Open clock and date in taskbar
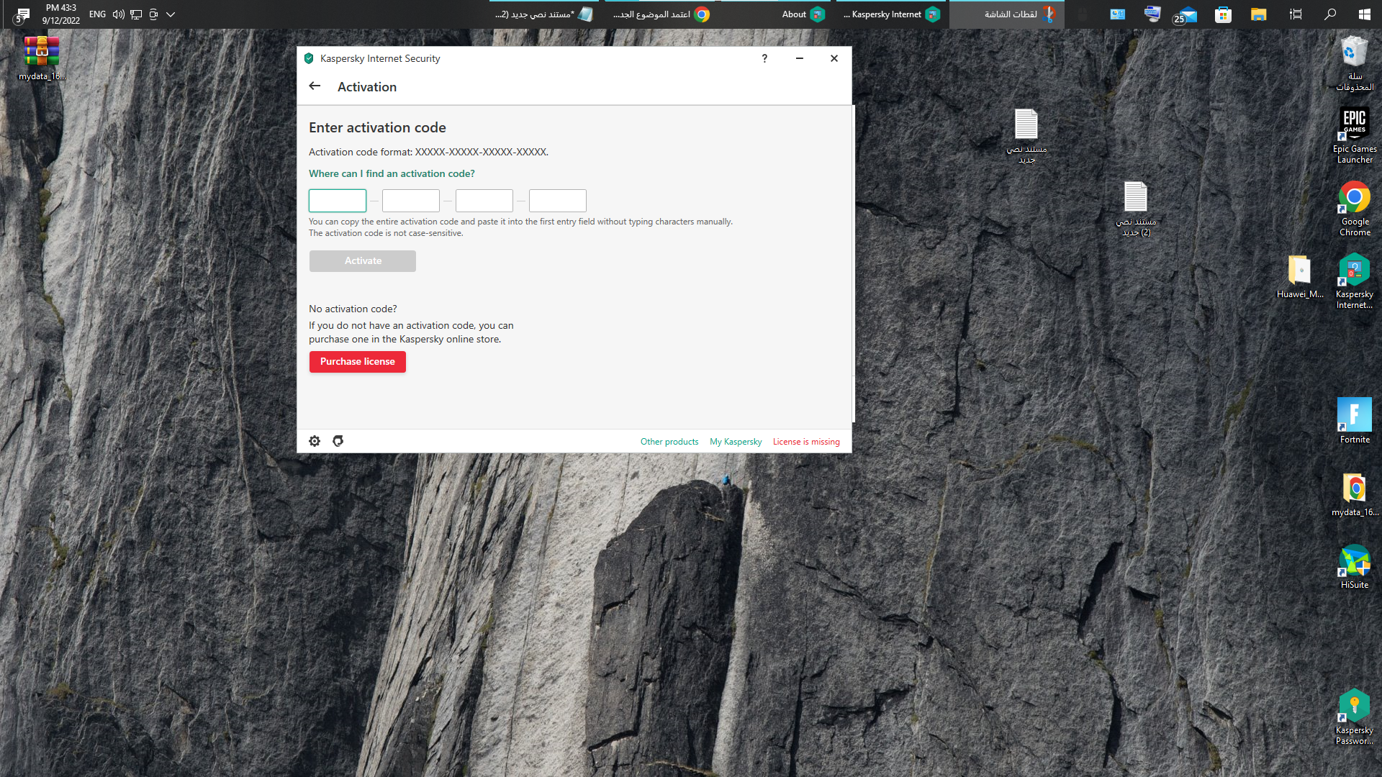The height and width of the screenshot is (777, 1382). click(x=61, y=14)
